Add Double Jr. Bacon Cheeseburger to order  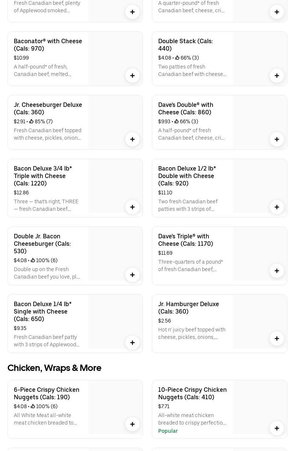click(x=132, y=275)
